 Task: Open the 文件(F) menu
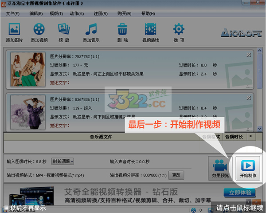pos(13,14)
